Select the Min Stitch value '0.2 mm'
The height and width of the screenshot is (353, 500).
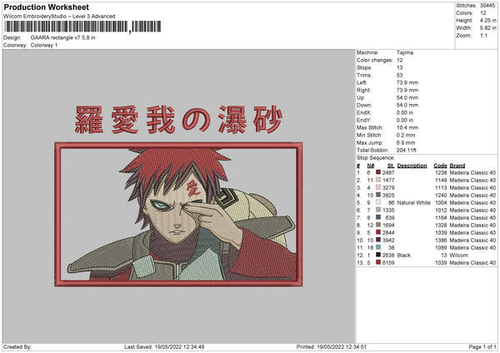[406, 135]
